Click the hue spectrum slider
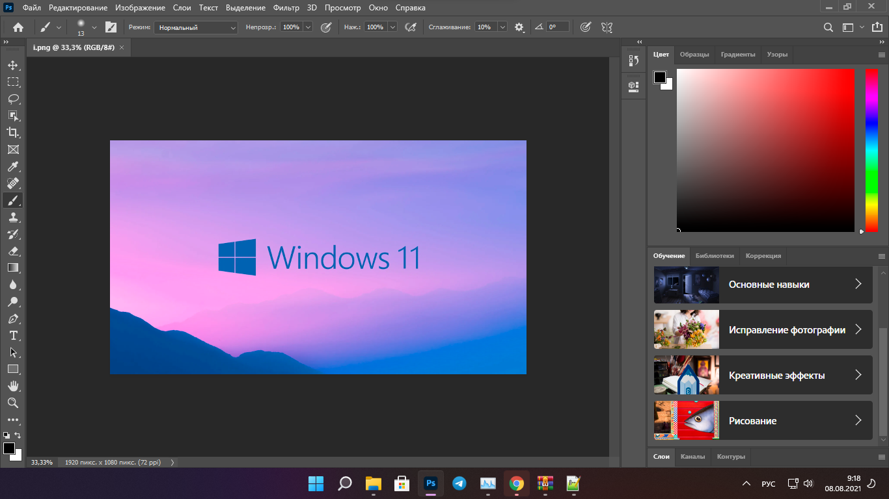The image size is (889, 499). pyautogui.click(x=871, y=150)
